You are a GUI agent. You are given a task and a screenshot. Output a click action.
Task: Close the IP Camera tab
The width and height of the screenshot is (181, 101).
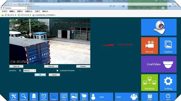click(26, 8)
